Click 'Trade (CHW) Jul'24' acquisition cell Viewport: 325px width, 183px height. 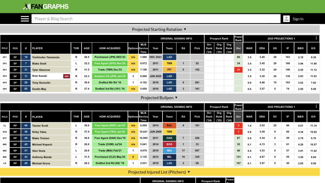point(110,144)
